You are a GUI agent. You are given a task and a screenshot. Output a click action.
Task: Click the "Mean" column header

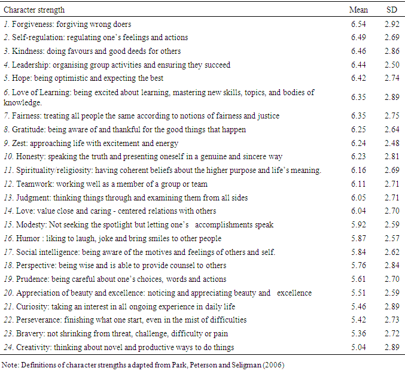(358, 10)
